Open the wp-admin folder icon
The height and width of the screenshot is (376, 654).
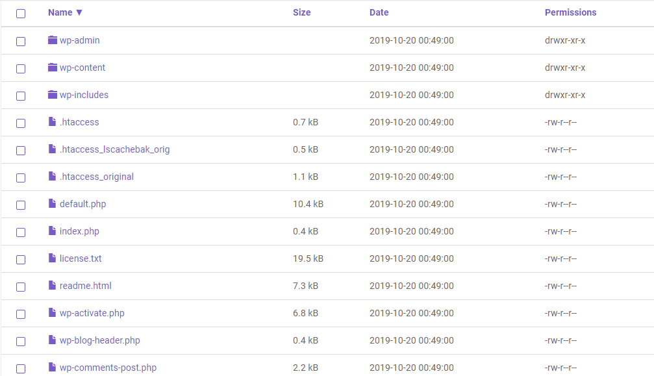(x=53, y=40)
